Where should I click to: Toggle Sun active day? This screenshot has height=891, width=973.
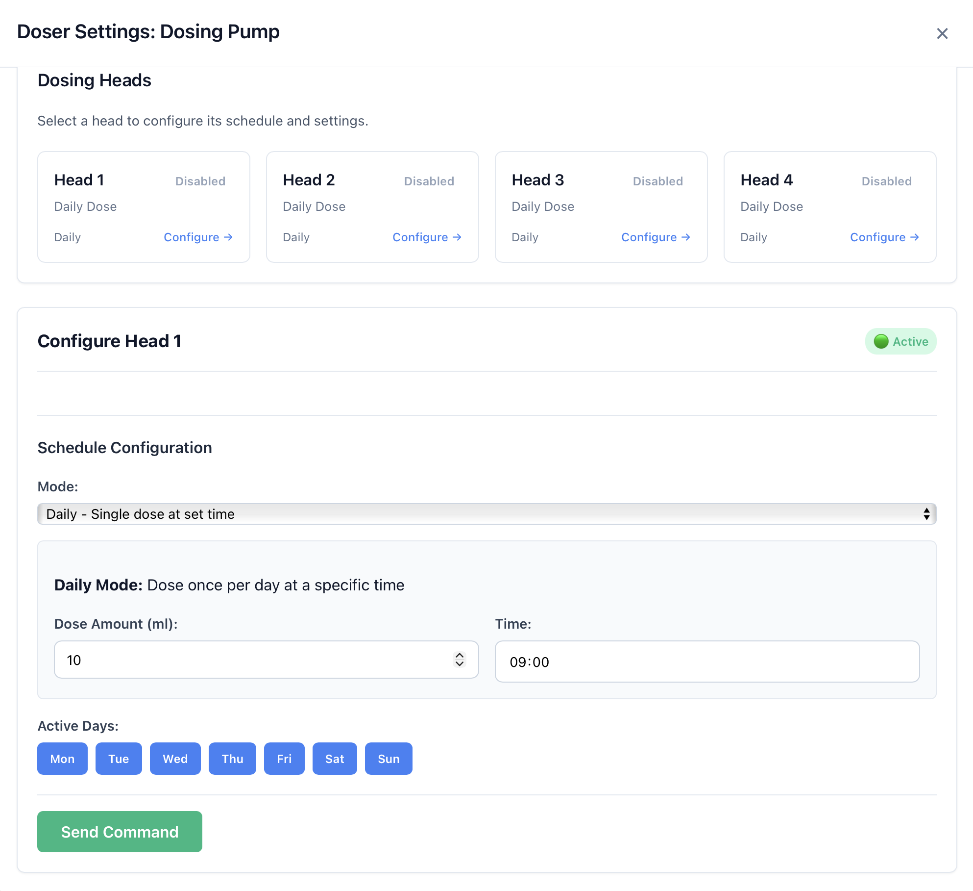(389, 759)
